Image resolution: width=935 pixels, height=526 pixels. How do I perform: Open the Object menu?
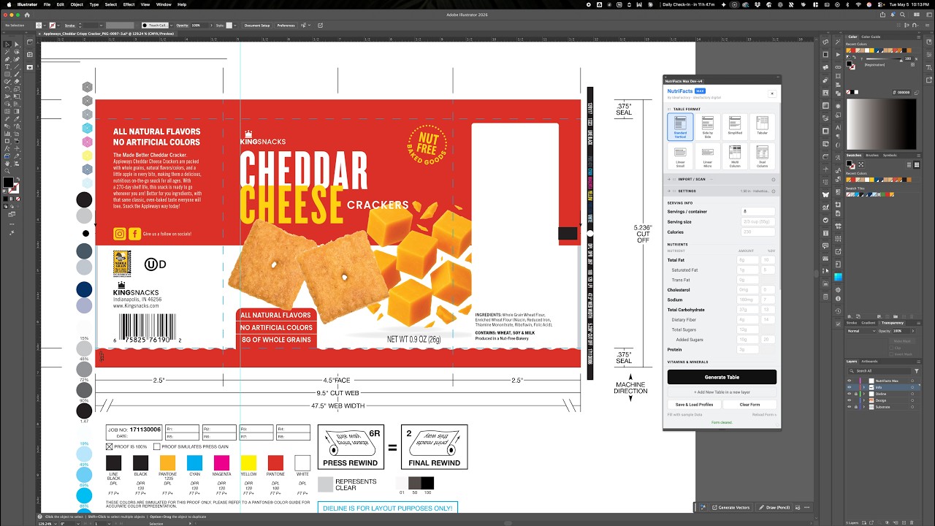(77, 4)
